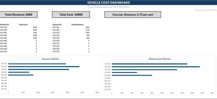217x99 pixels.
Task: Select the 3900 cost cell
Action: point(35,27)
